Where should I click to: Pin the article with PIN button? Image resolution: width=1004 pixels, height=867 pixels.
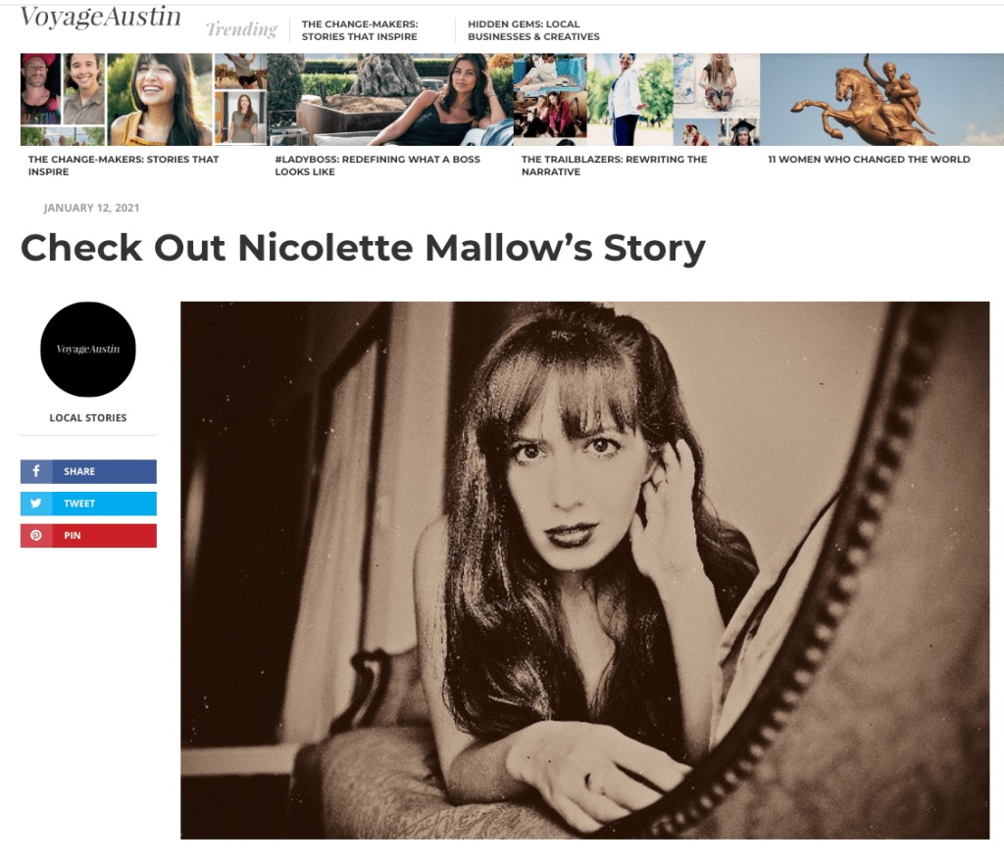point(88,536)
